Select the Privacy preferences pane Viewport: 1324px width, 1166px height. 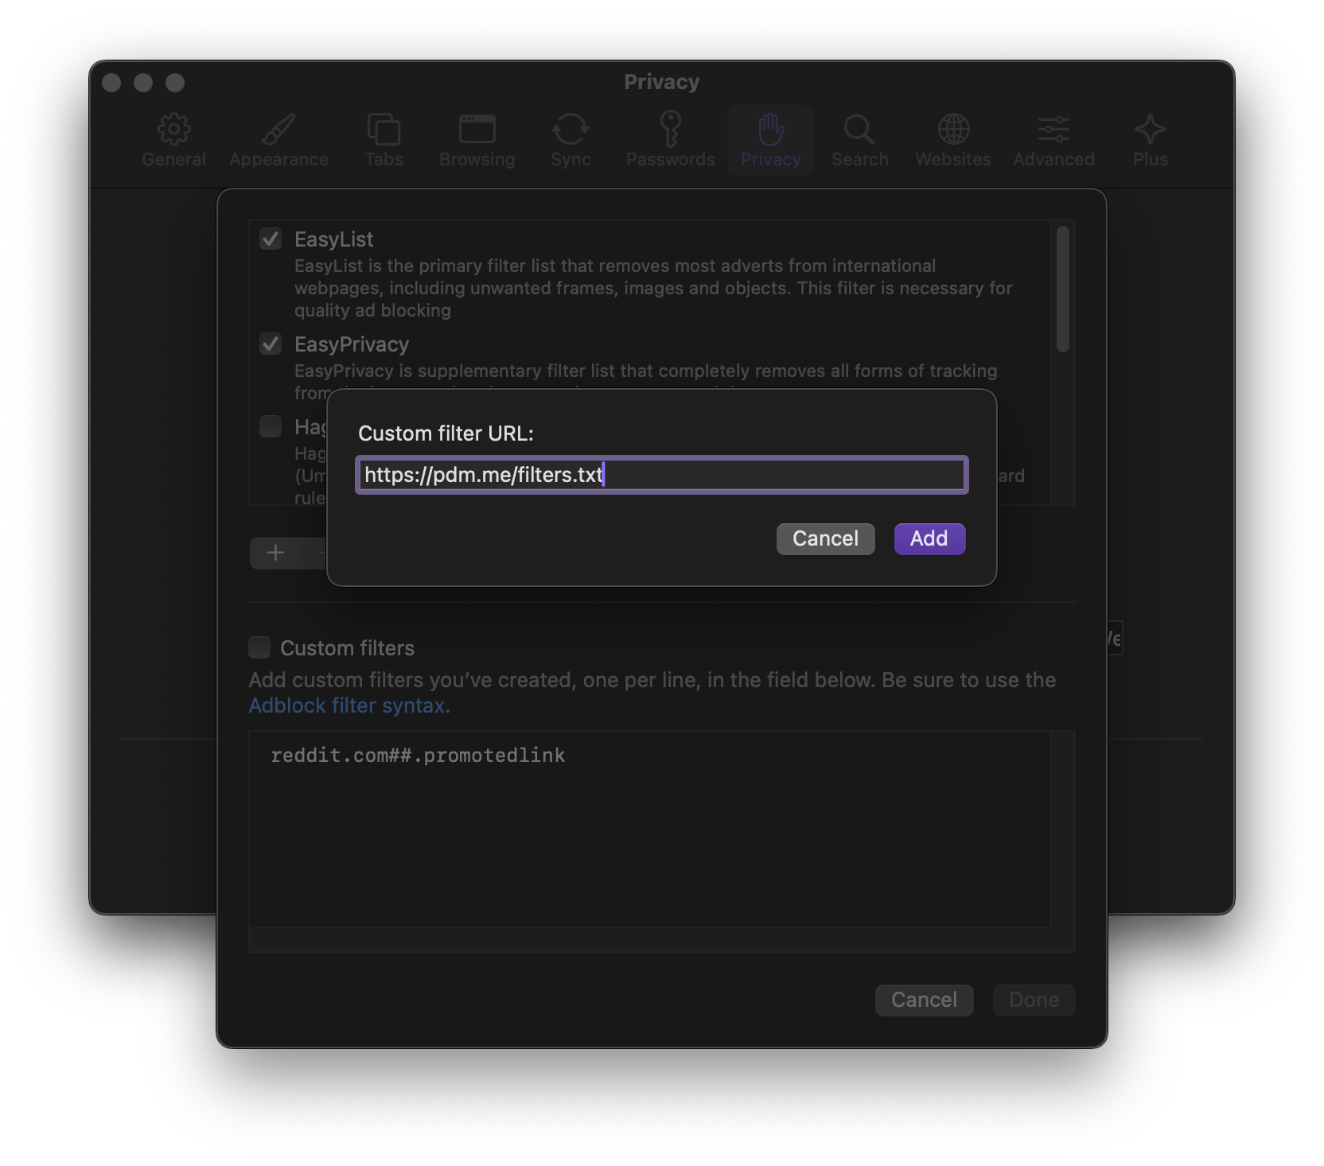pos(770,141)
